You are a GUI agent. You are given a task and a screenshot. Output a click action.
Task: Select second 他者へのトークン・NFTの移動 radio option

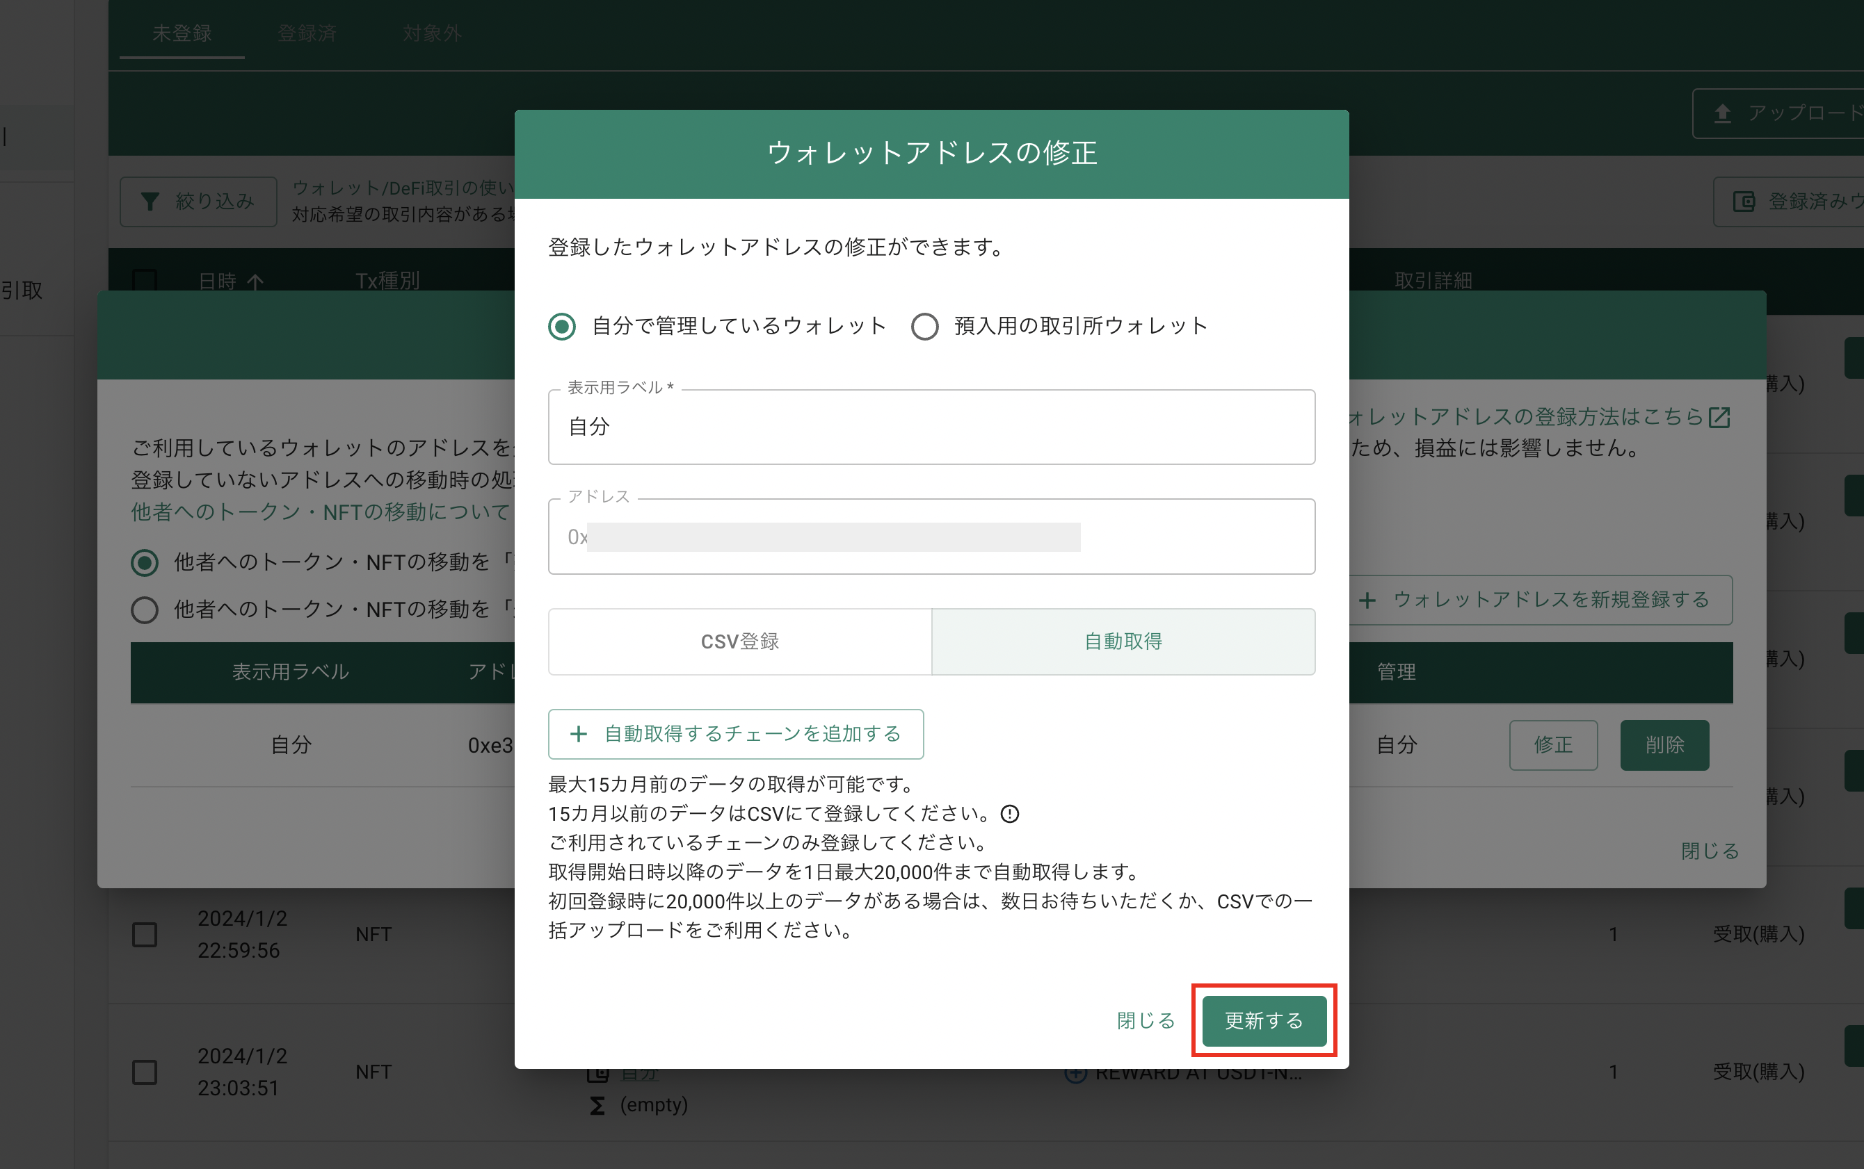point(145,610)
